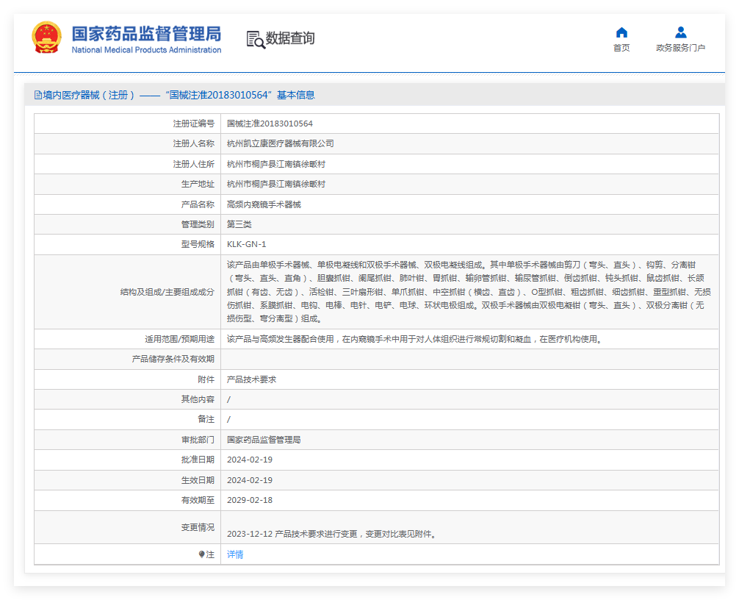Click registrant name 杭州凯立康医疗器械有限公司

(x=281, y=143)
